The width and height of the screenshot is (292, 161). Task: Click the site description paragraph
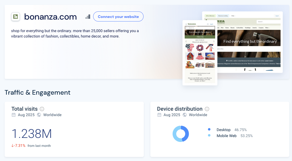point(75,33)
